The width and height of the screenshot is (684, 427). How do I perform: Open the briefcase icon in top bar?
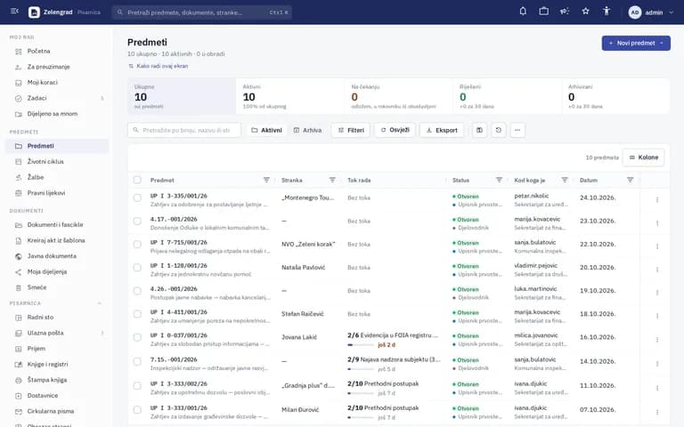[x=543, y=12]
